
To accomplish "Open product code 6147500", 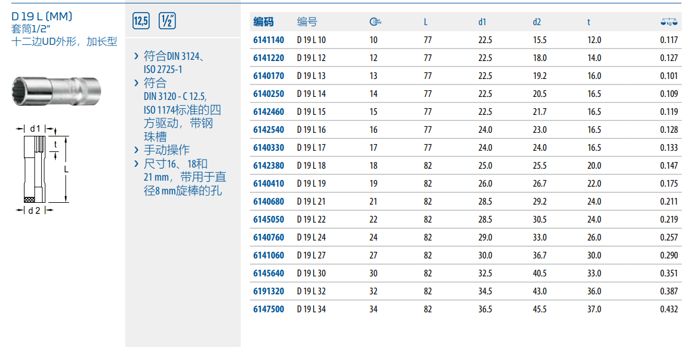I will tap(268, 309).
